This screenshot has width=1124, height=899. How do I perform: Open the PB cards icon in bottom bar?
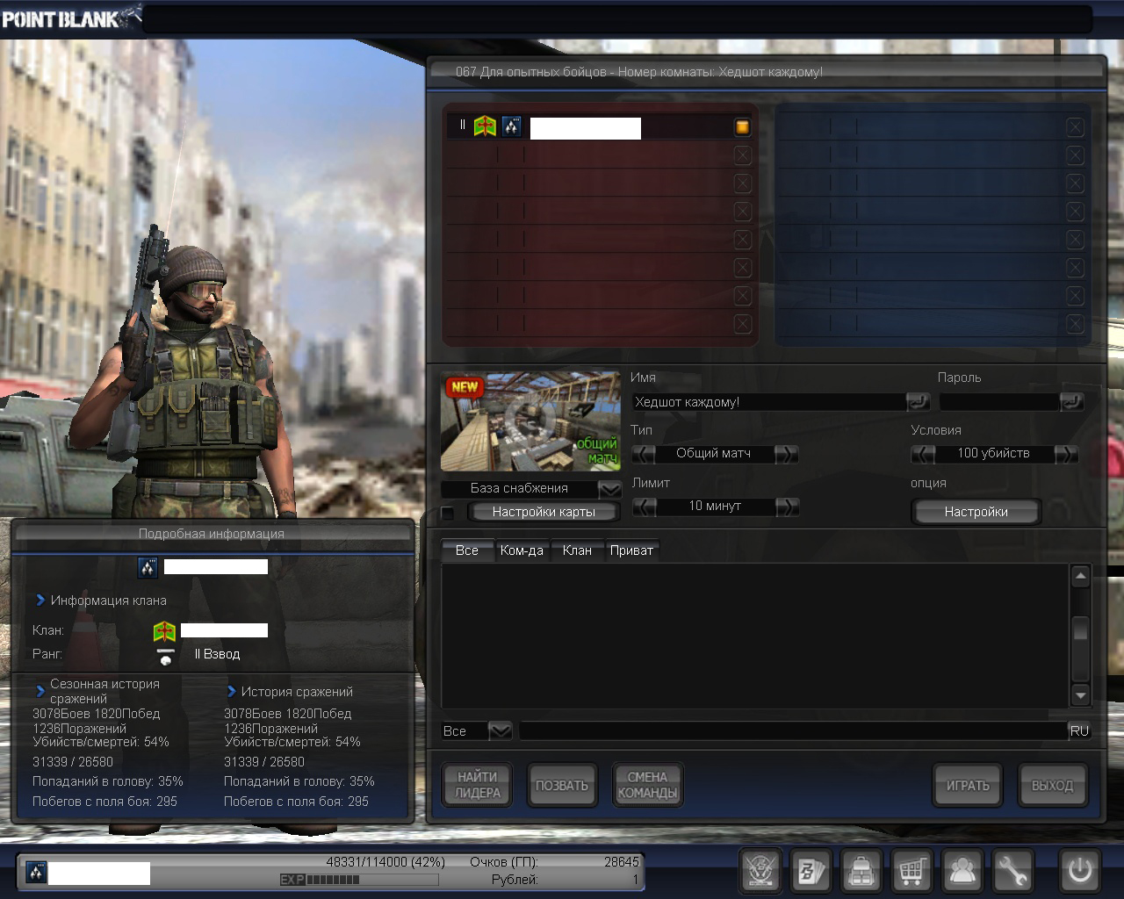click(810, 871)
